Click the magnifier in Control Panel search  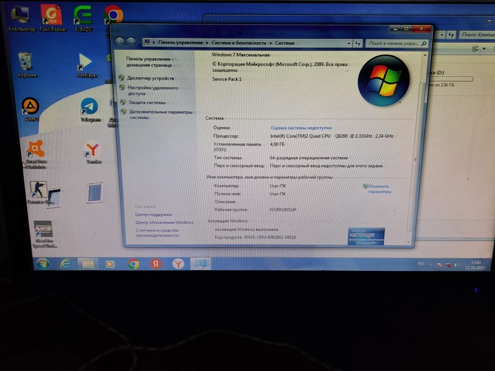[424, 43]
